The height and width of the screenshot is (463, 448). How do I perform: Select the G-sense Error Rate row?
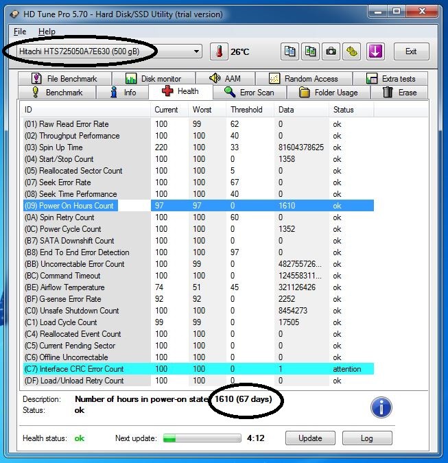point(198,299)
